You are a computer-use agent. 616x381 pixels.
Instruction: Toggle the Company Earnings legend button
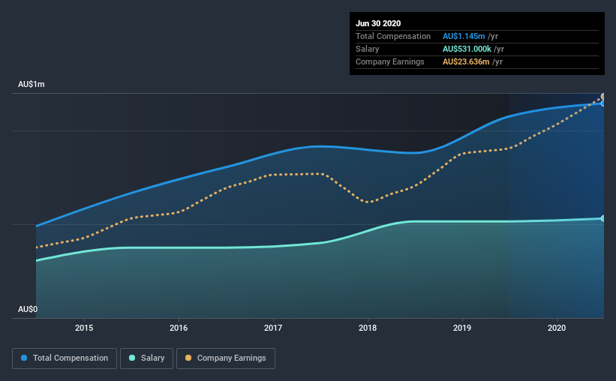click(226, 358)
